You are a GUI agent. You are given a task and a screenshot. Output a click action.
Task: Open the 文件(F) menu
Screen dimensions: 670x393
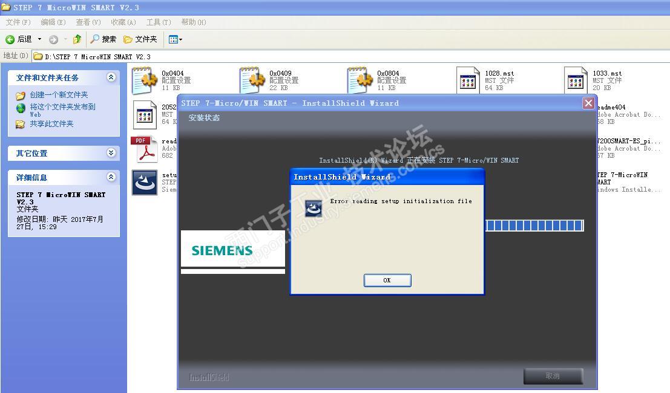[x=18, y=22]
